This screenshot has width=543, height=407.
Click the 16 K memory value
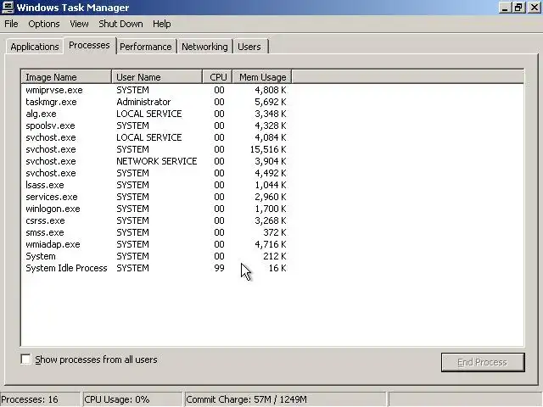click(x=277, y=268)
